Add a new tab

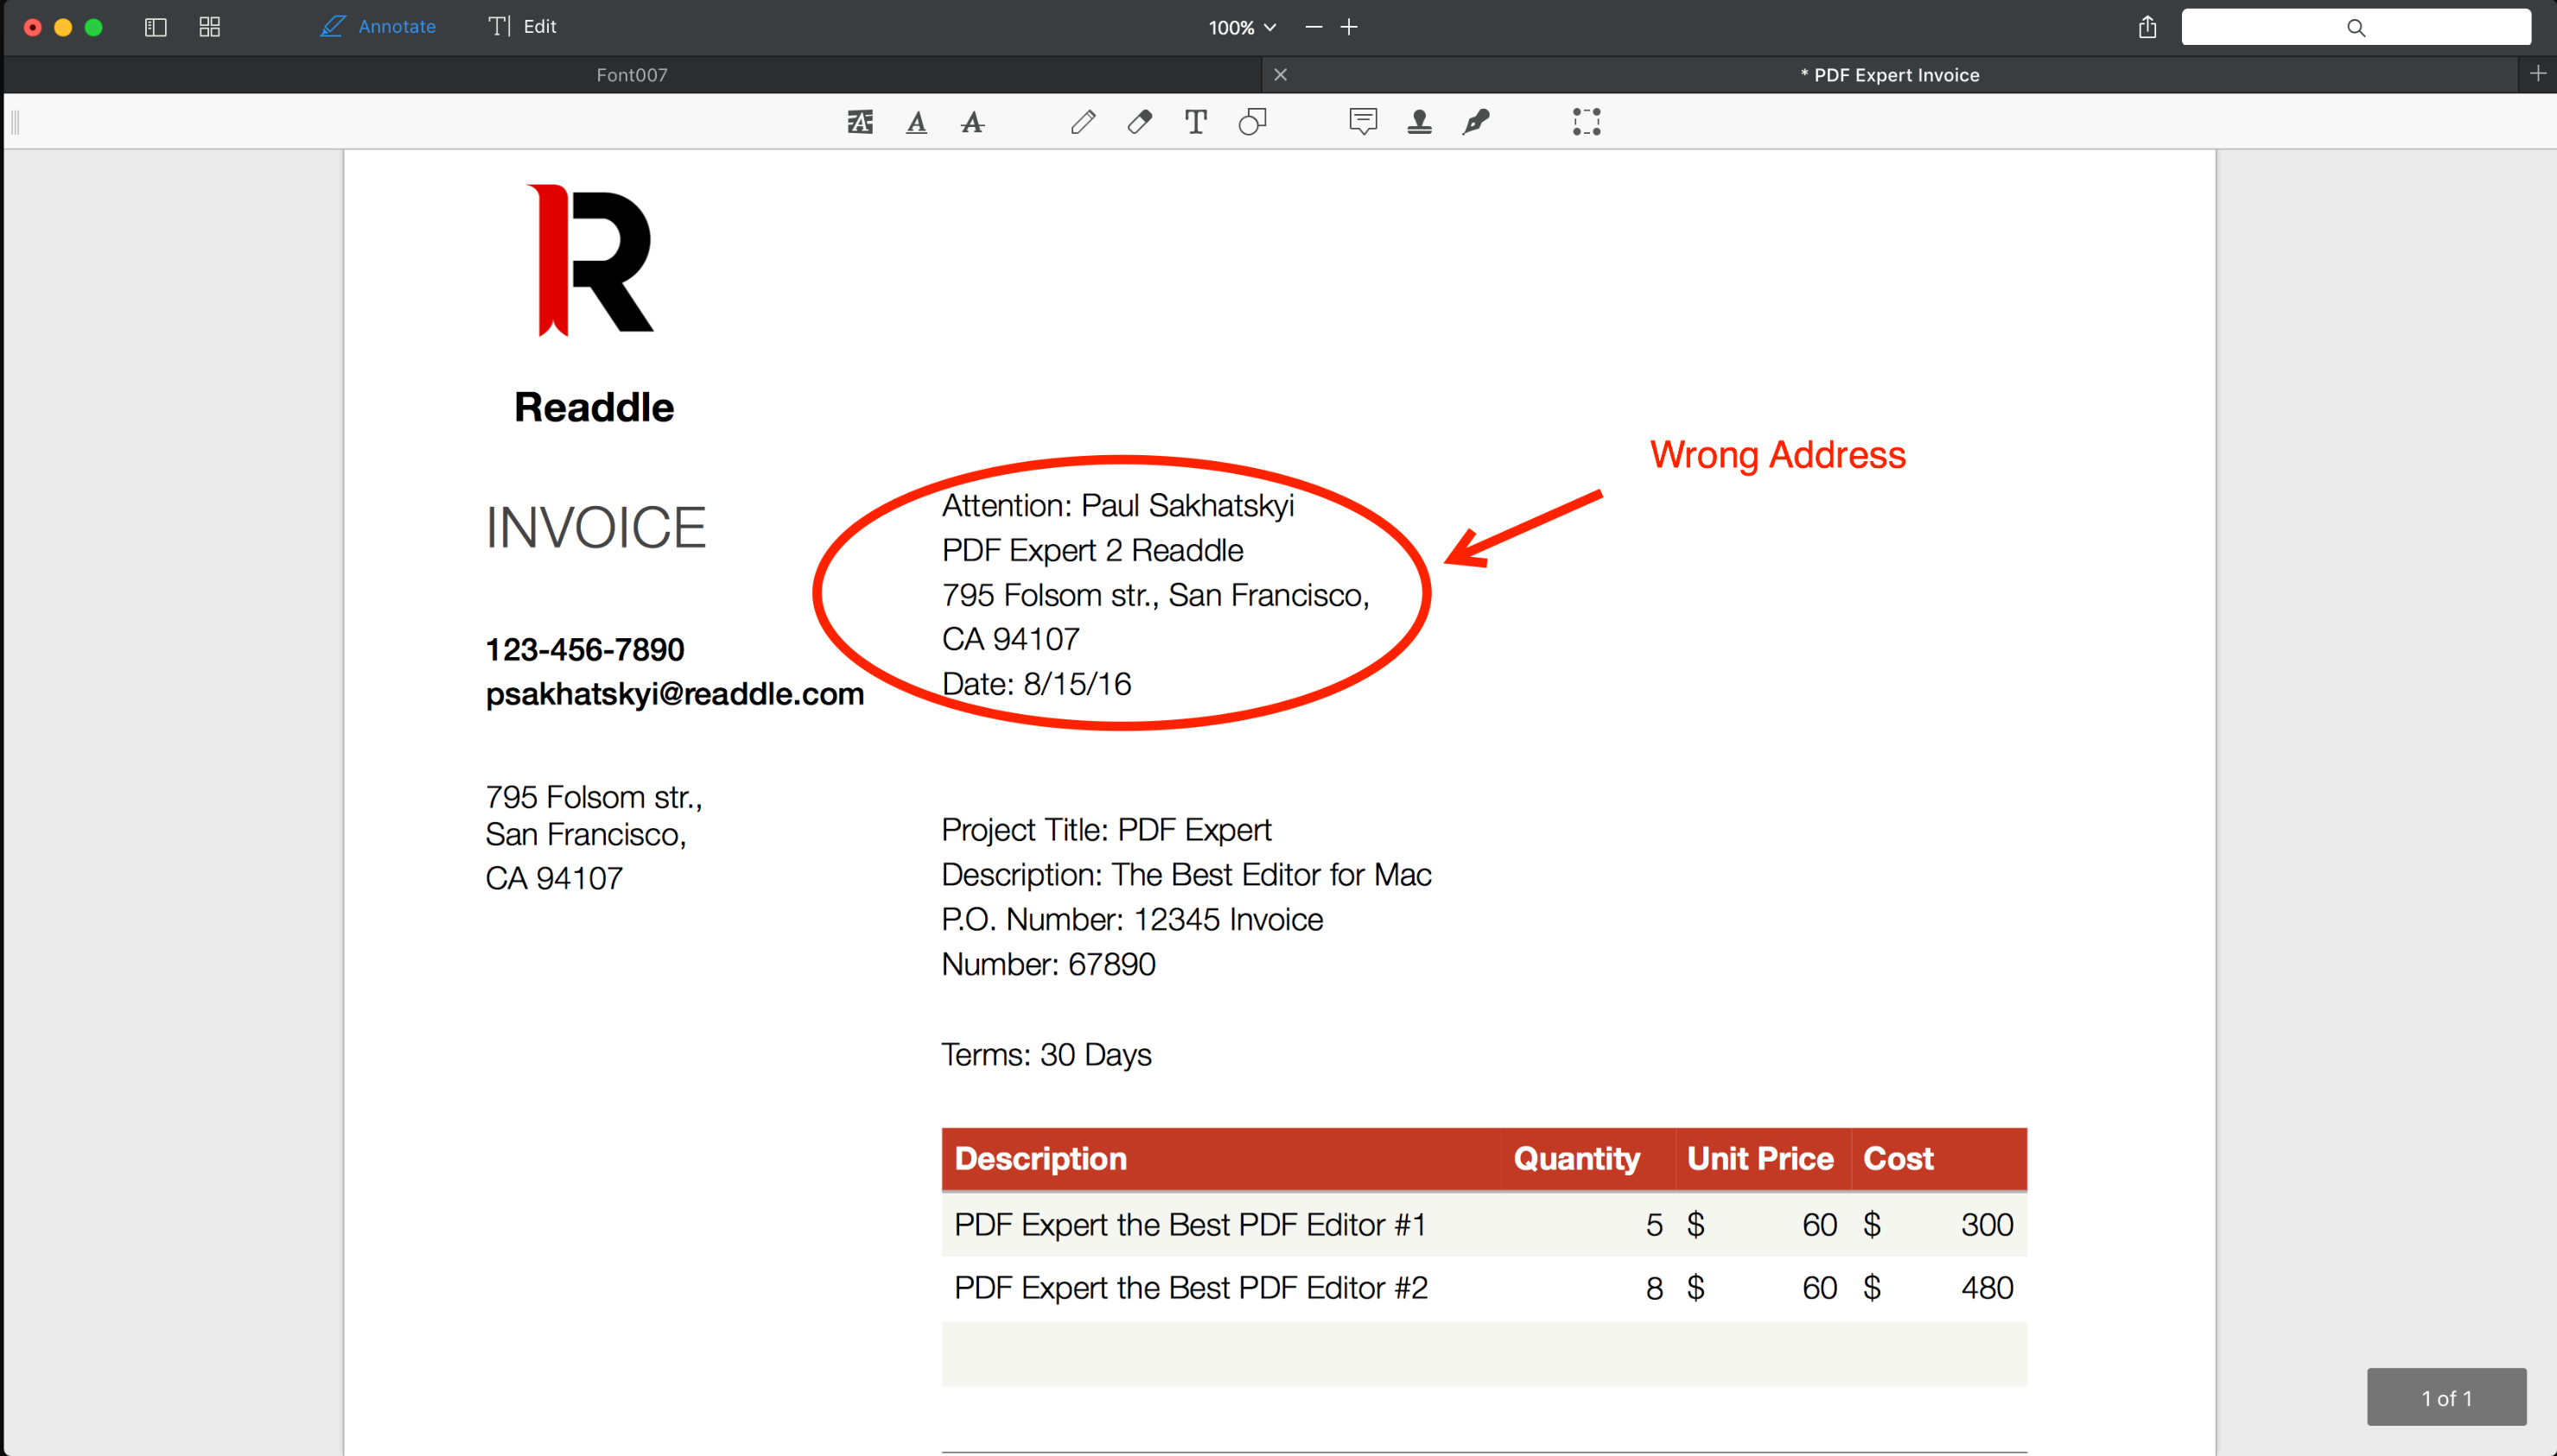tap(2537, 74)
